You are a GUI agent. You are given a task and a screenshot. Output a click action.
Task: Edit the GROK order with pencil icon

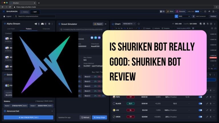click(207, 117)
